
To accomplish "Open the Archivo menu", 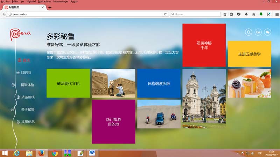I will tap(5, 1).
